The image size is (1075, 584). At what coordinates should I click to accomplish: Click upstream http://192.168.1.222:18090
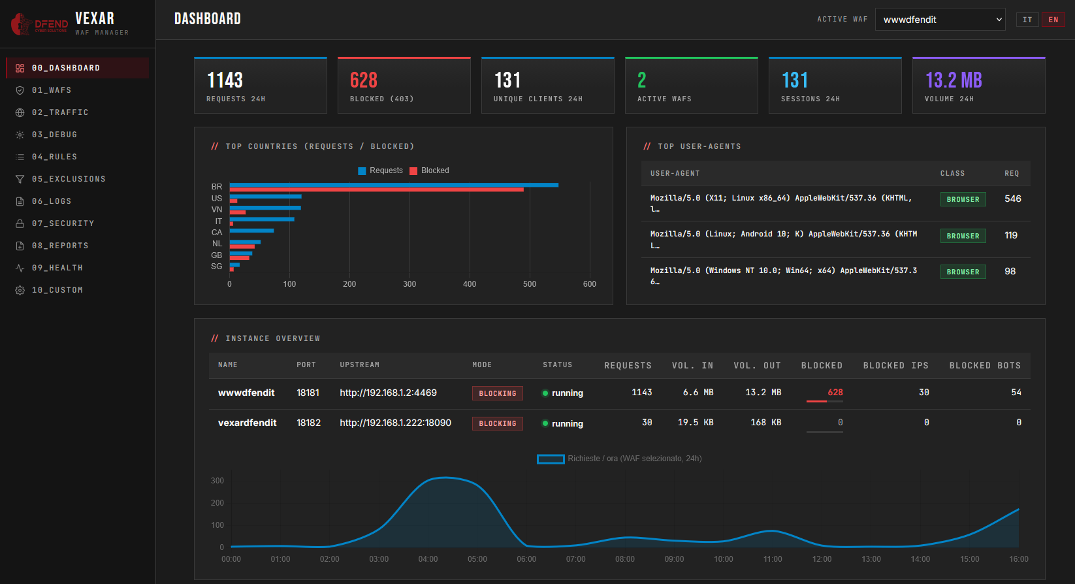[x=396, y=423]
